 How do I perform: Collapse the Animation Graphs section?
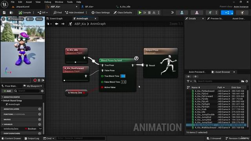pyautogui.click(x=2, y=97)
